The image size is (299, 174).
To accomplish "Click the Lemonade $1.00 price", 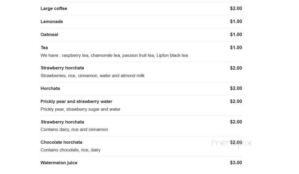I will pos(236,21).
